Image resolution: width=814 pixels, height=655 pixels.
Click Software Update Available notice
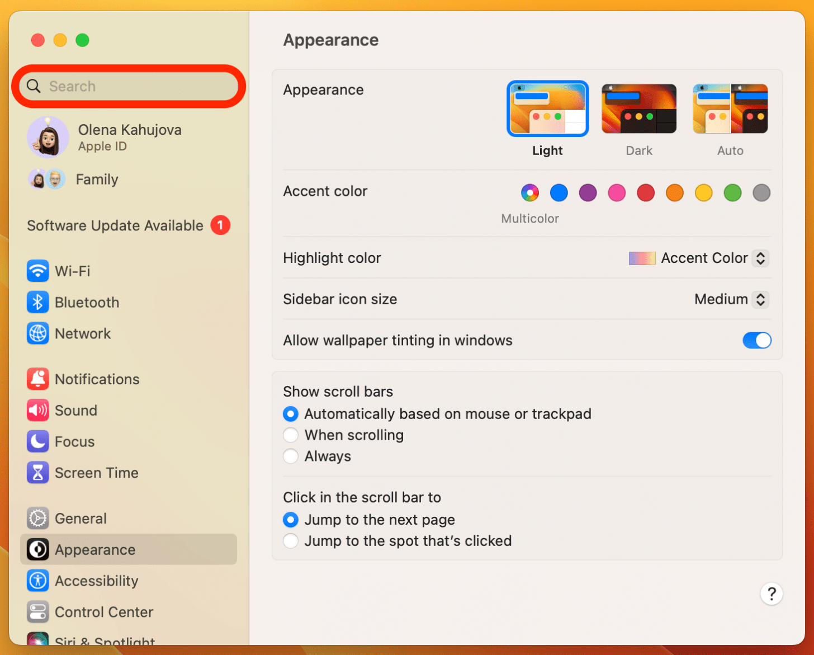point(115,225)
